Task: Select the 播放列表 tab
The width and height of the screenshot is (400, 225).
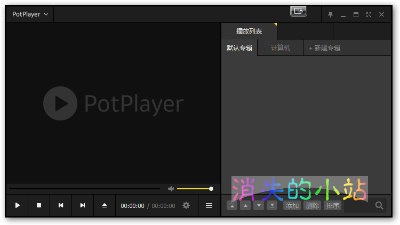Action: pos(249,31)
